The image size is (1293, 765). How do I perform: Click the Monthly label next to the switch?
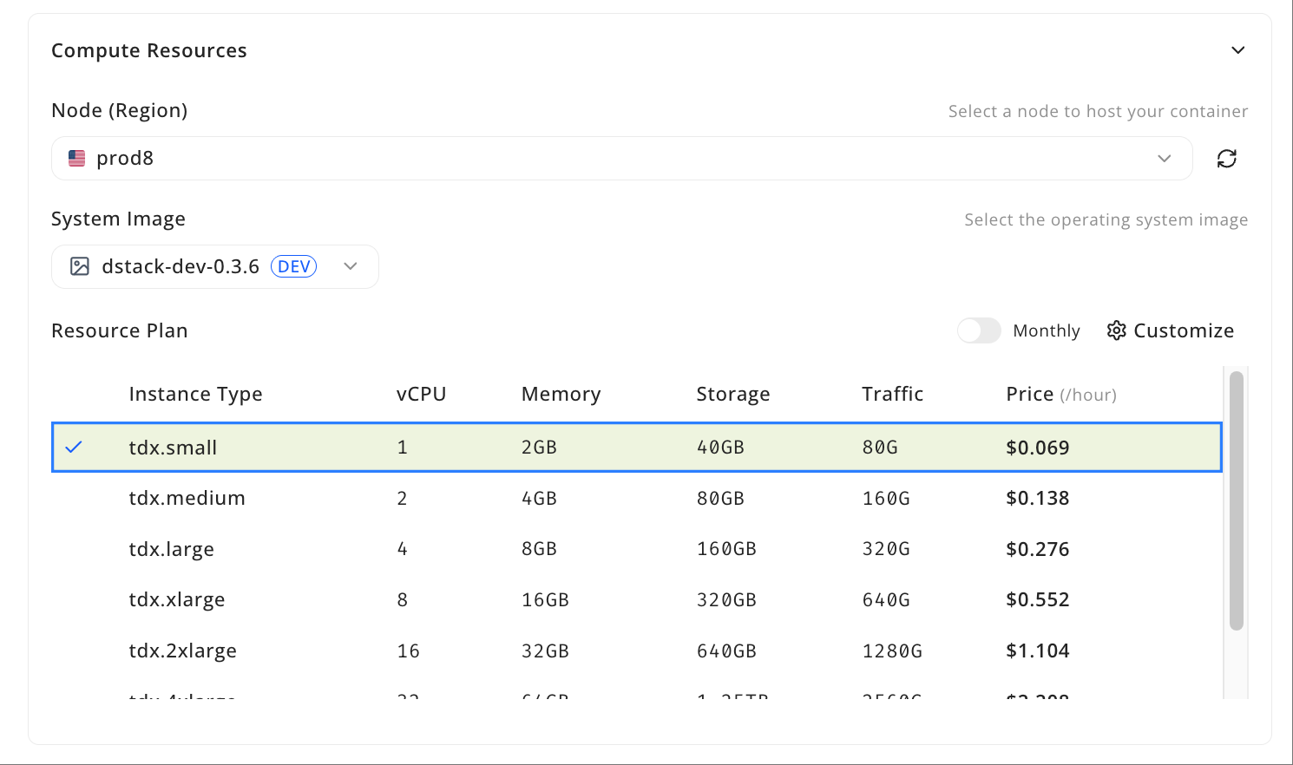[x=1046, y=330]
